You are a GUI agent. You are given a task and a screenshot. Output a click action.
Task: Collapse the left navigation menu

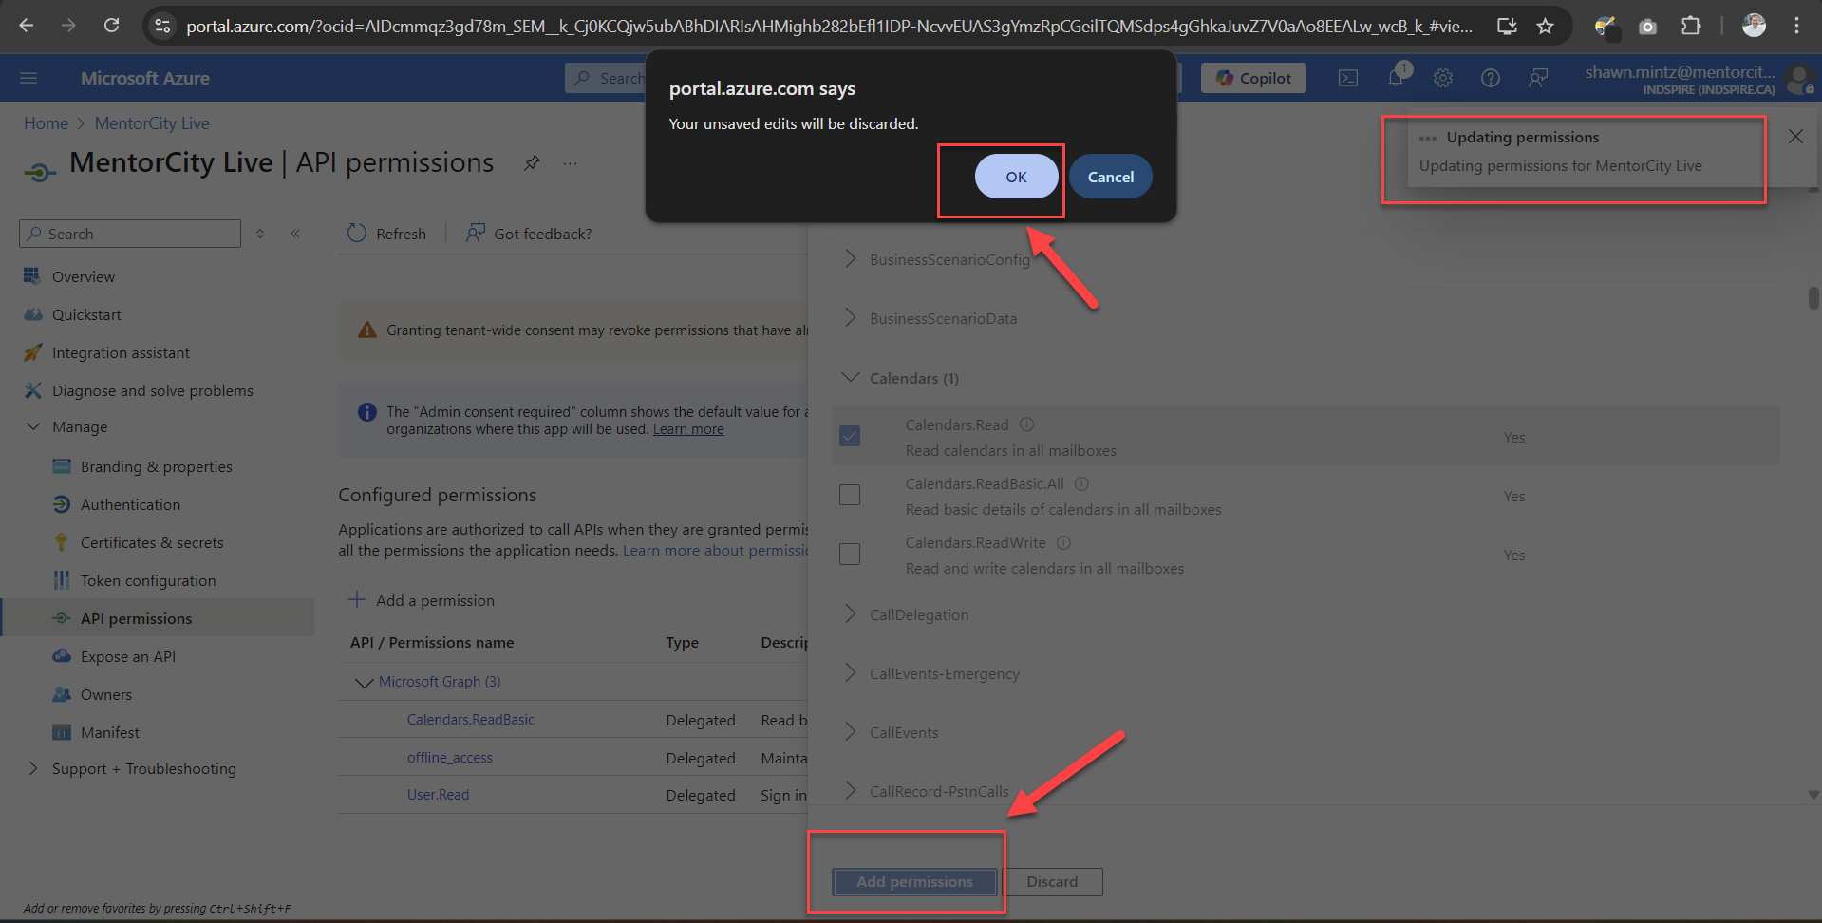(x=295, y=234)
